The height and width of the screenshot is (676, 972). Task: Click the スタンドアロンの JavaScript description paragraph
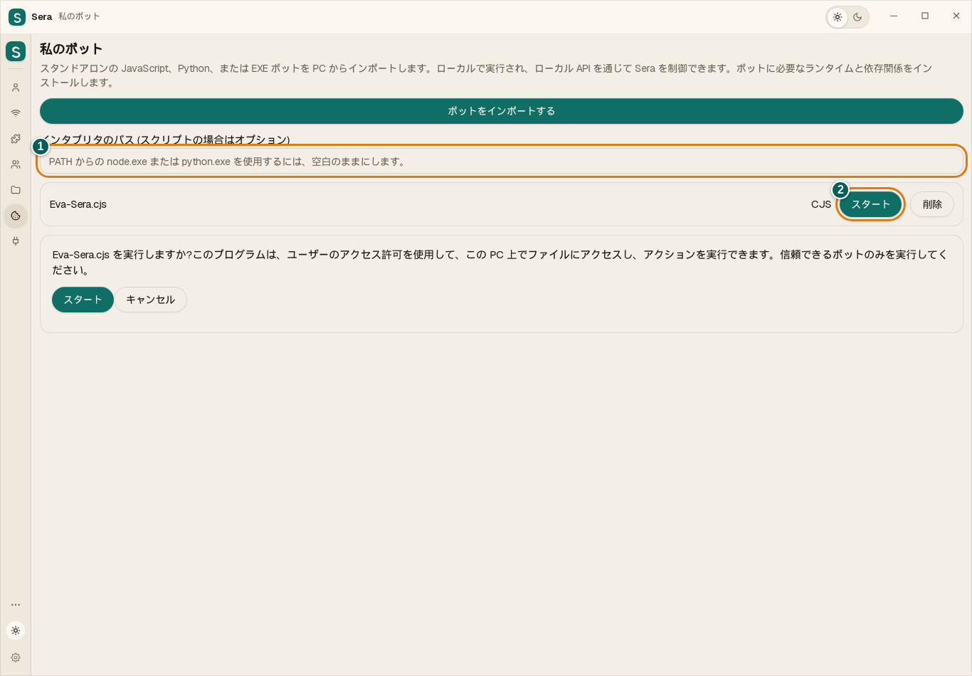(486, 75)
